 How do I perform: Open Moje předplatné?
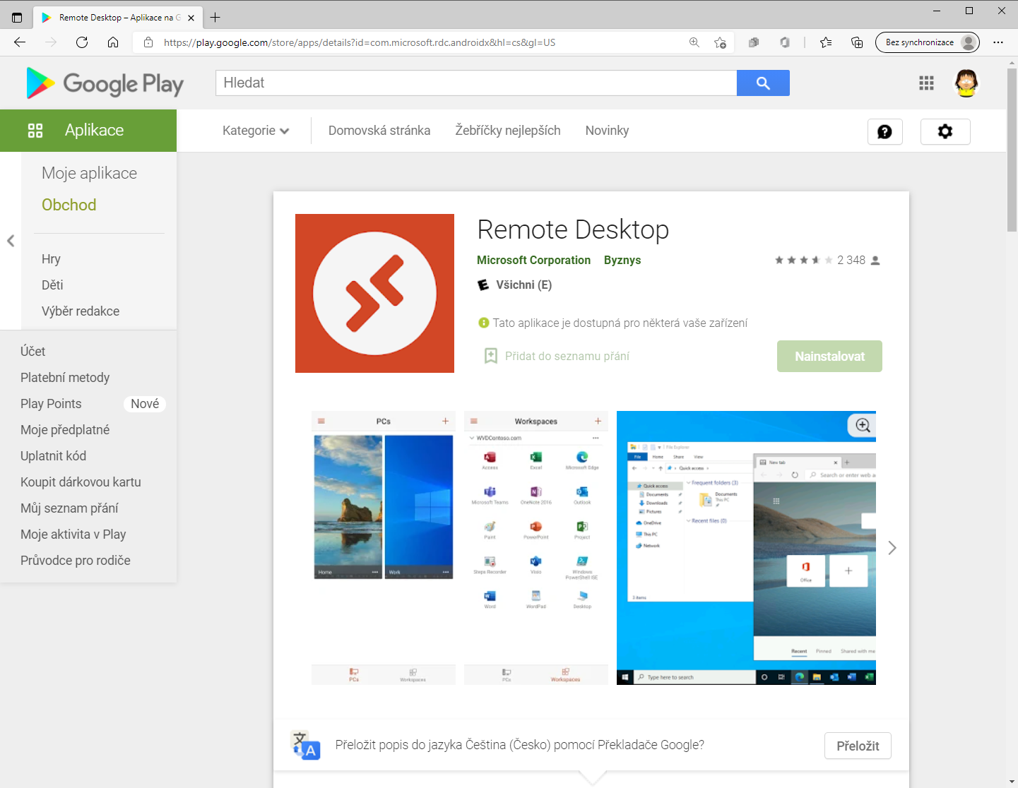point(65,430)
